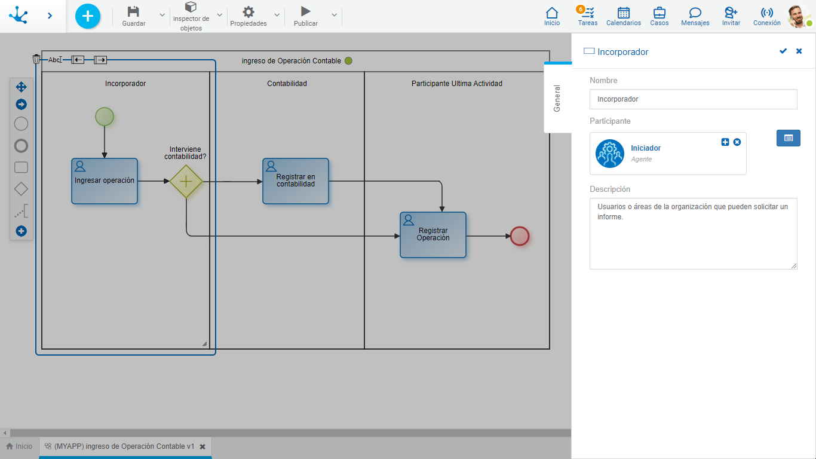This screenshot has height=459, width=816.
Task: Open Mensajes chat
Action: click(695, 17)
